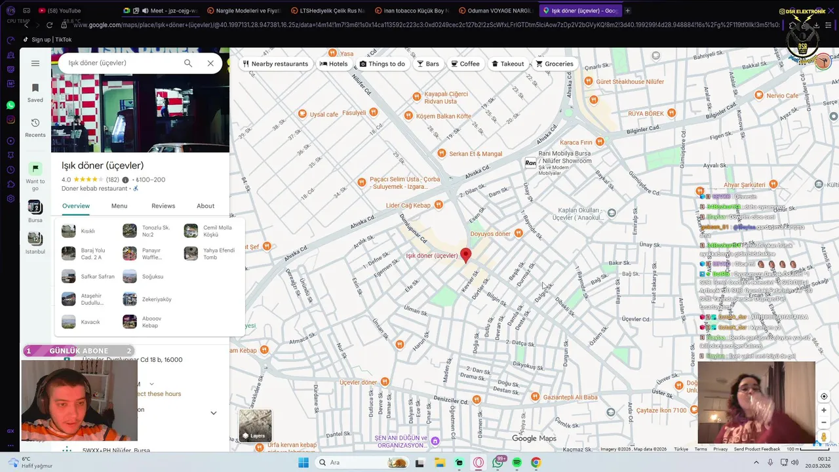Click the search magnifier icon in Maps
Viewport: 839px width, 472px height.
[x=188, y=63]
